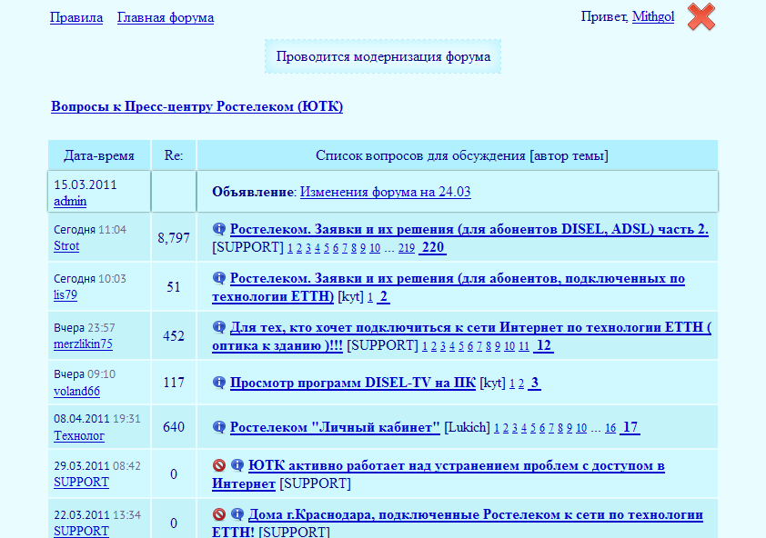Click the red X icon at top right

(x=700, y=16)
